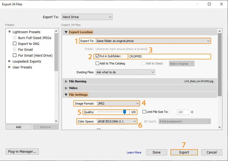This screenshot has height=161, width=228.
Task: Open the Existing Files Ask what to do dropdown
Action: coord(125,72)
